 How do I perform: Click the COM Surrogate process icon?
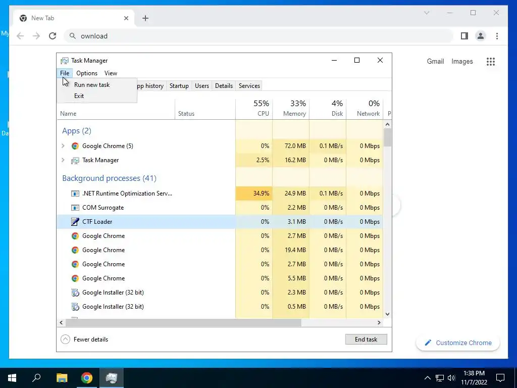tap(75, 208)
